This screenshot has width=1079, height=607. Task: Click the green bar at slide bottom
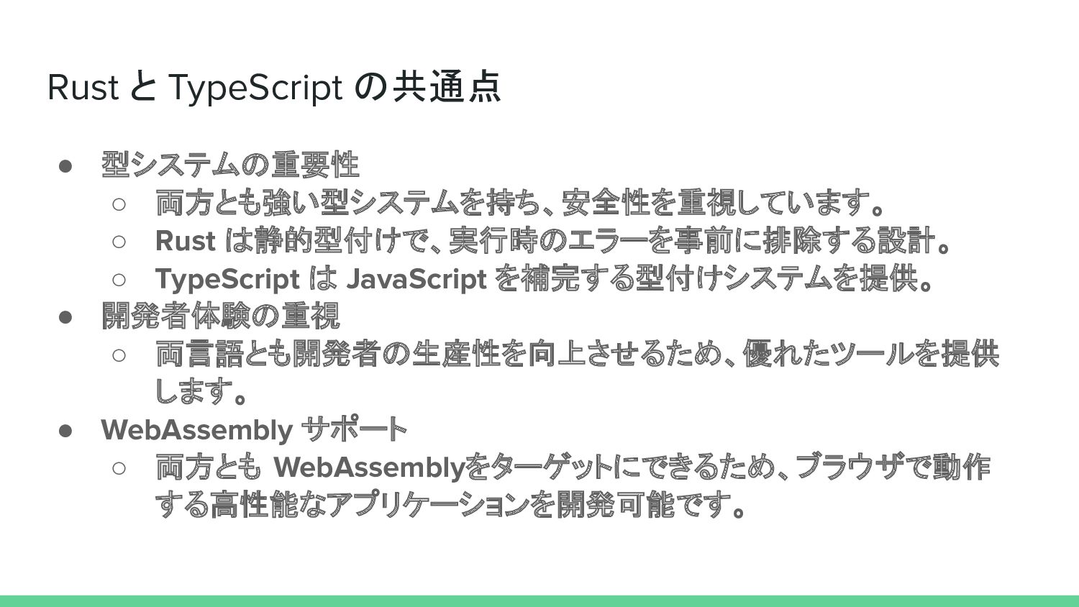tap(539, 601)
